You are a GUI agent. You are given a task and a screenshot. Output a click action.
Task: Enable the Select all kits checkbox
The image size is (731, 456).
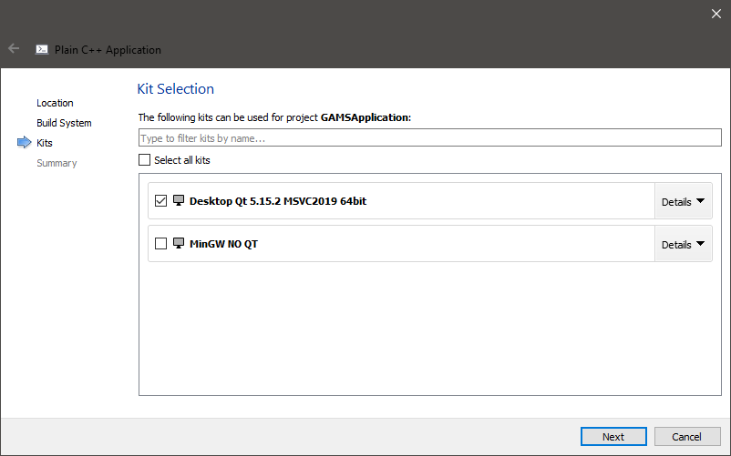coord(144,160)
